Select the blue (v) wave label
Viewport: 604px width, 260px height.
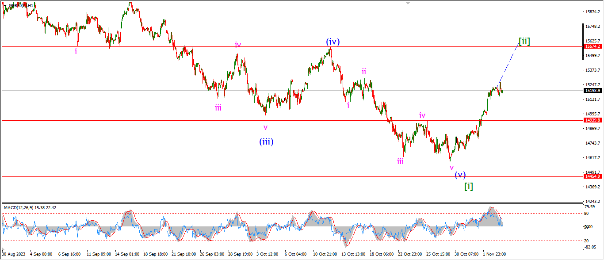460,175
